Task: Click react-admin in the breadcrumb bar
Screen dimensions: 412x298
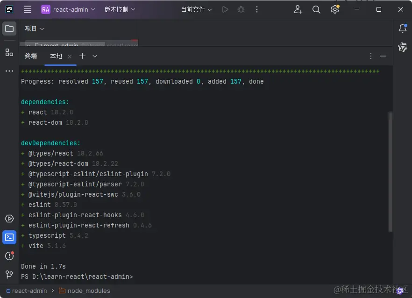Action: (x=27, y=291)
